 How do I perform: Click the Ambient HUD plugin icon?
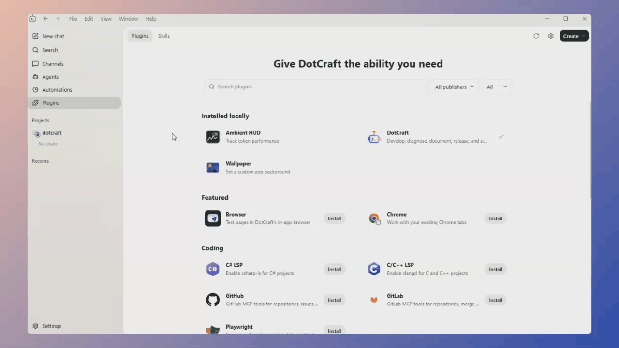point(213,137)
